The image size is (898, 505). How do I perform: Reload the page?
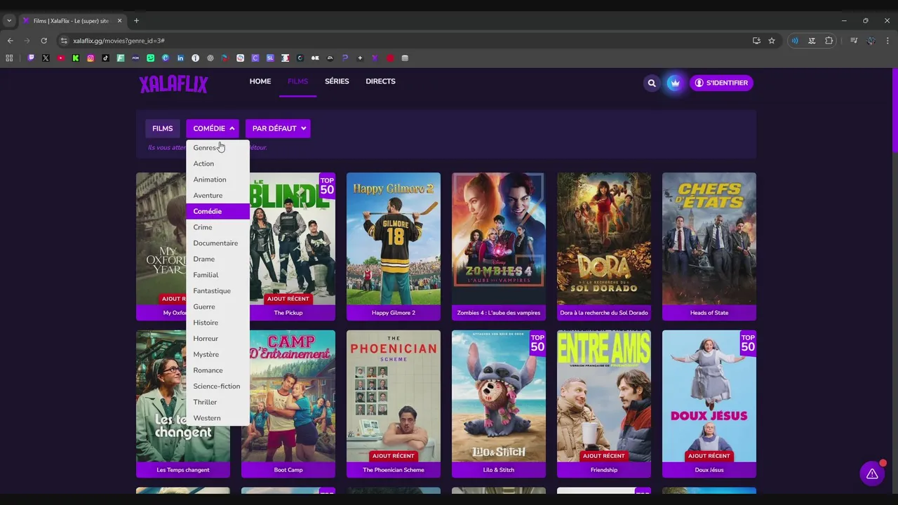(43, 41)
